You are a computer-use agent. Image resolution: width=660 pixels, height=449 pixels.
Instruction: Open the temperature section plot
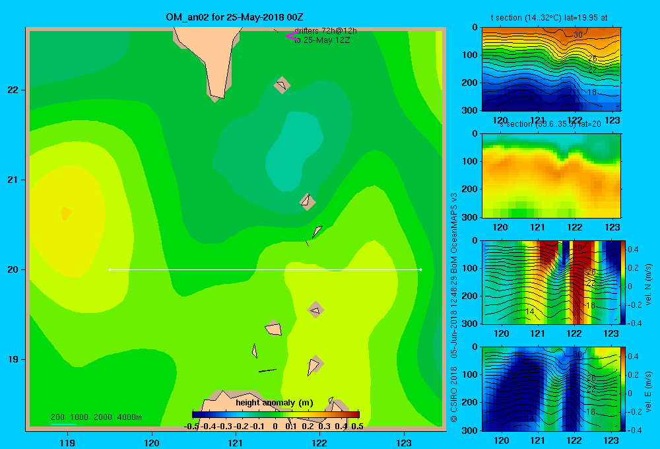(551, 69)
